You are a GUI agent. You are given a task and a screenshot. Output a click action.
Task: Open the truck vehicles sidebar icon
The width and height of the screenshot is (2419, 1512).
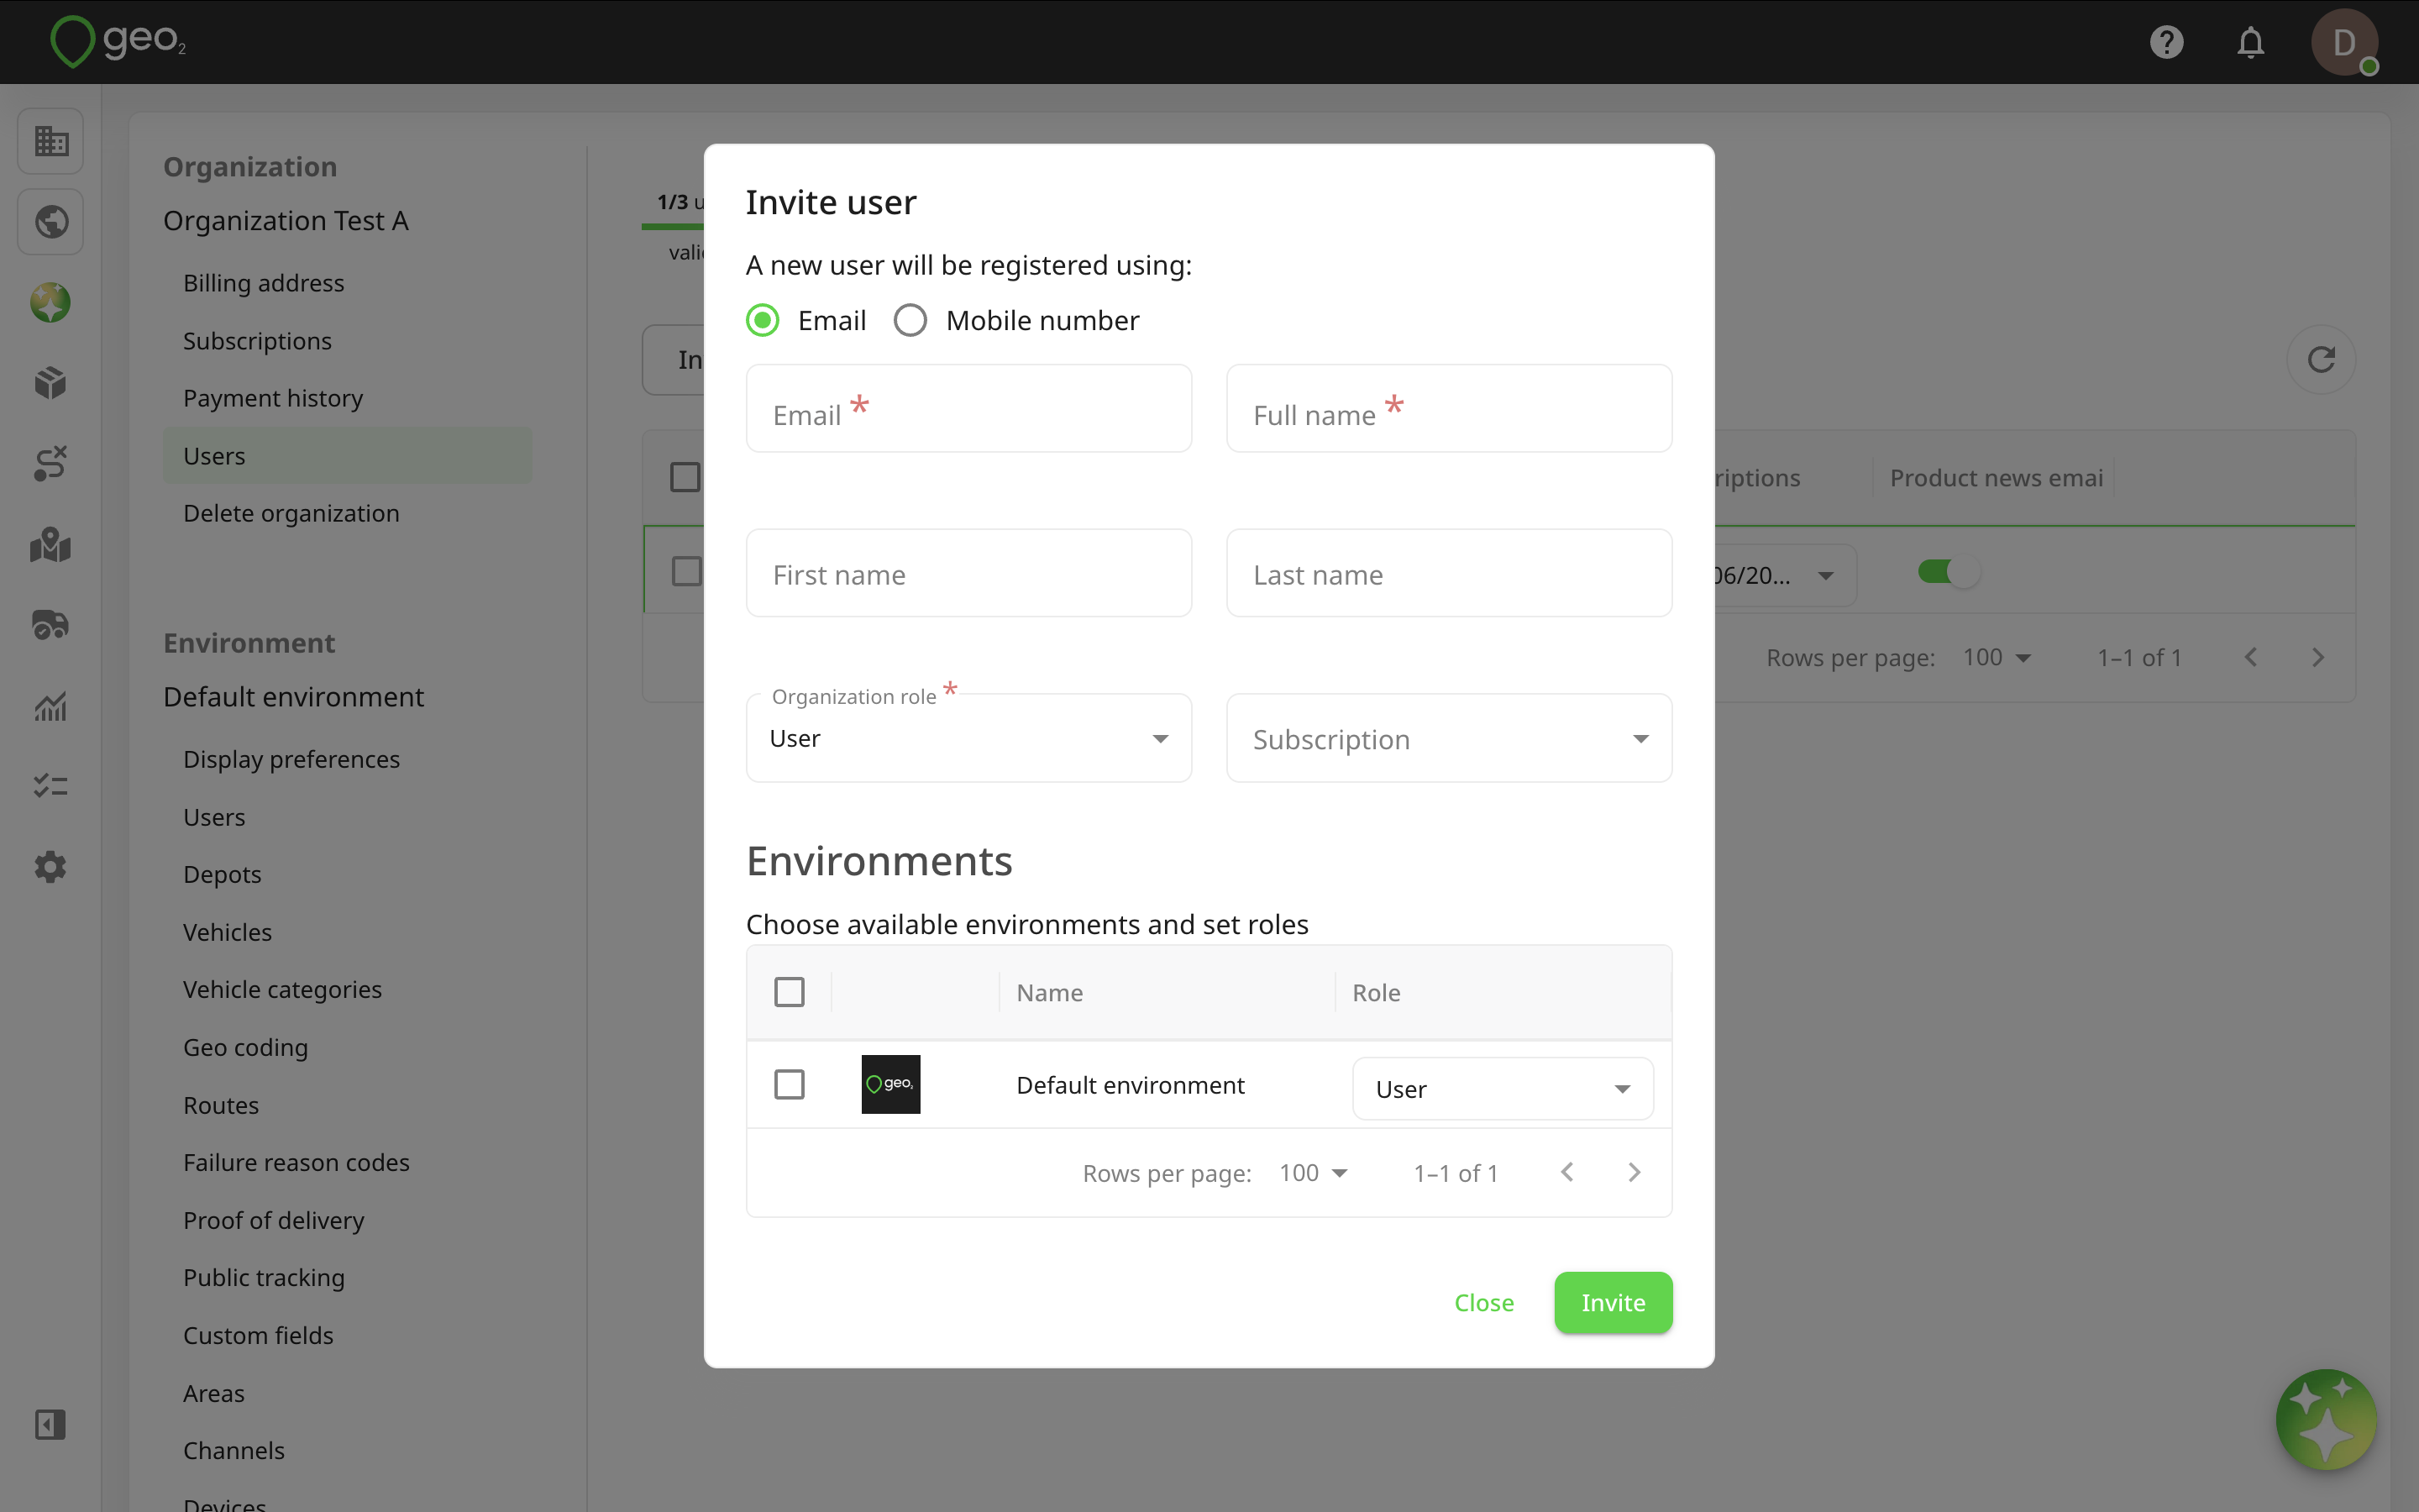pyautogui.click(x=50, y=625)
